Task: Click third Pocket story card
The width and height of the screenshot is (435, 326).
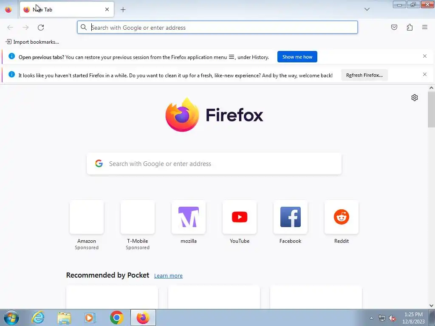Action: coord(316,297)
